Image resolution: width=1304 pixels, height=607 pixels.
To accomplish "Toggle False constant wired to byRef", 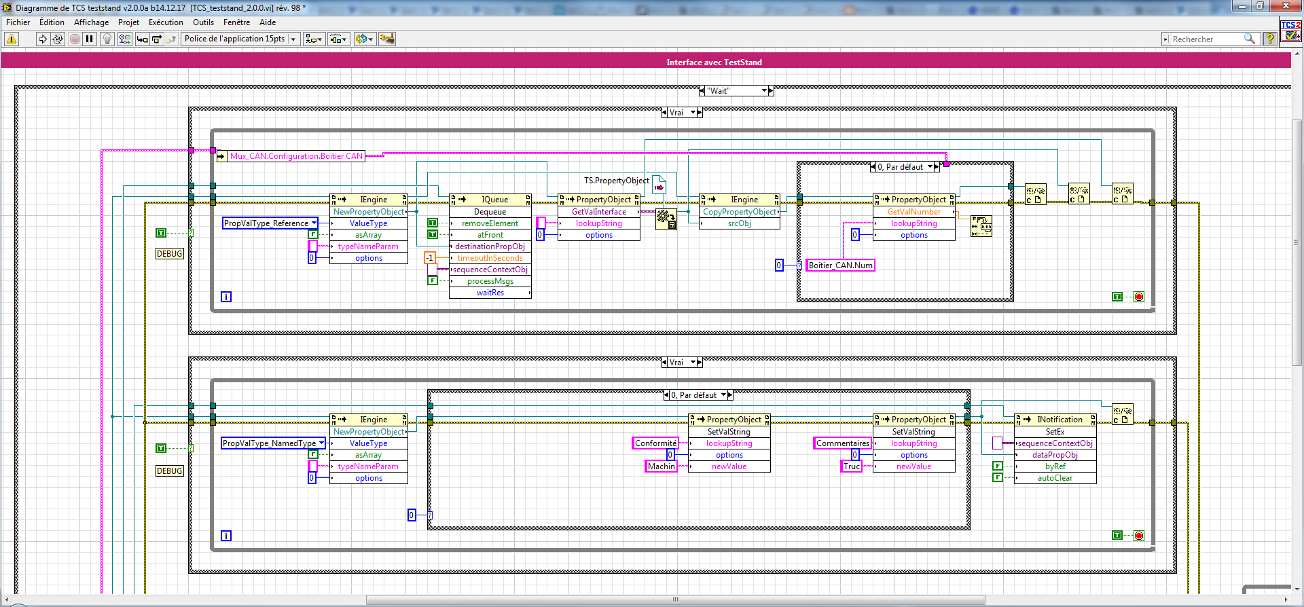I will [x=997, y=466].
